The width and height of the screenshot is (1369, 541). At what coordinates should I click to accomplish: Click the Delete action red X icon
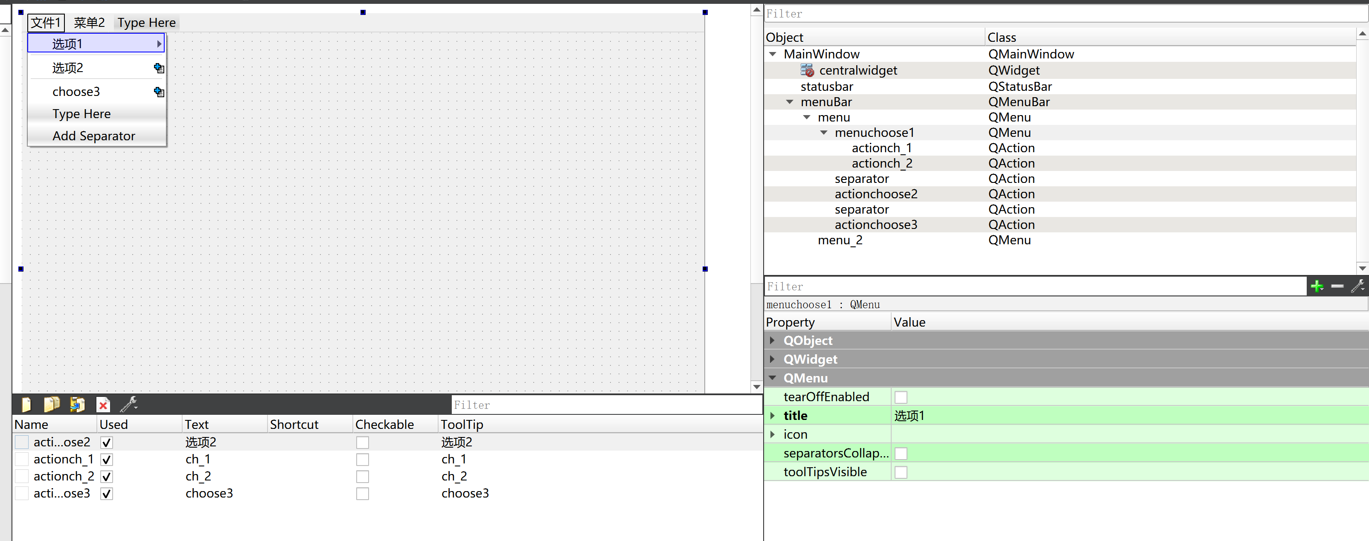pyautogui.click(x=103, y=405)
